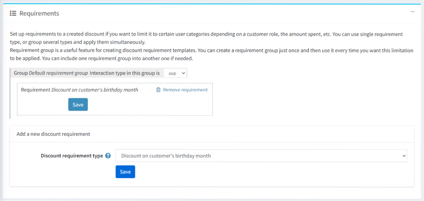This screenshot has height=201, width=424.
Task: Collapse the Requirements panel with minus icon
Action: click(412, 12)
